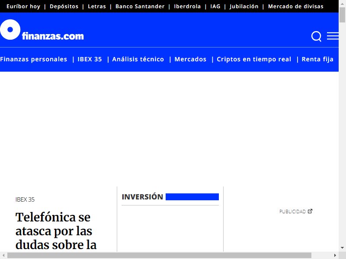Click the PUBLICIDAD label
Screen dimensions: 346x259
(292, 212)
